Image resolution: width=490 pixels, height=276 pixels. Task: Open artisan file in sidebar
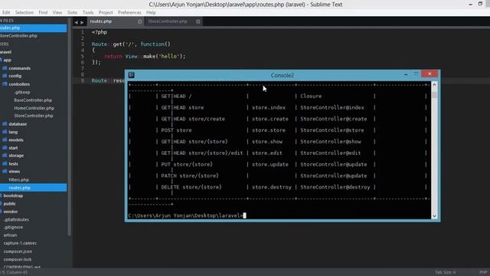[10, 235]
